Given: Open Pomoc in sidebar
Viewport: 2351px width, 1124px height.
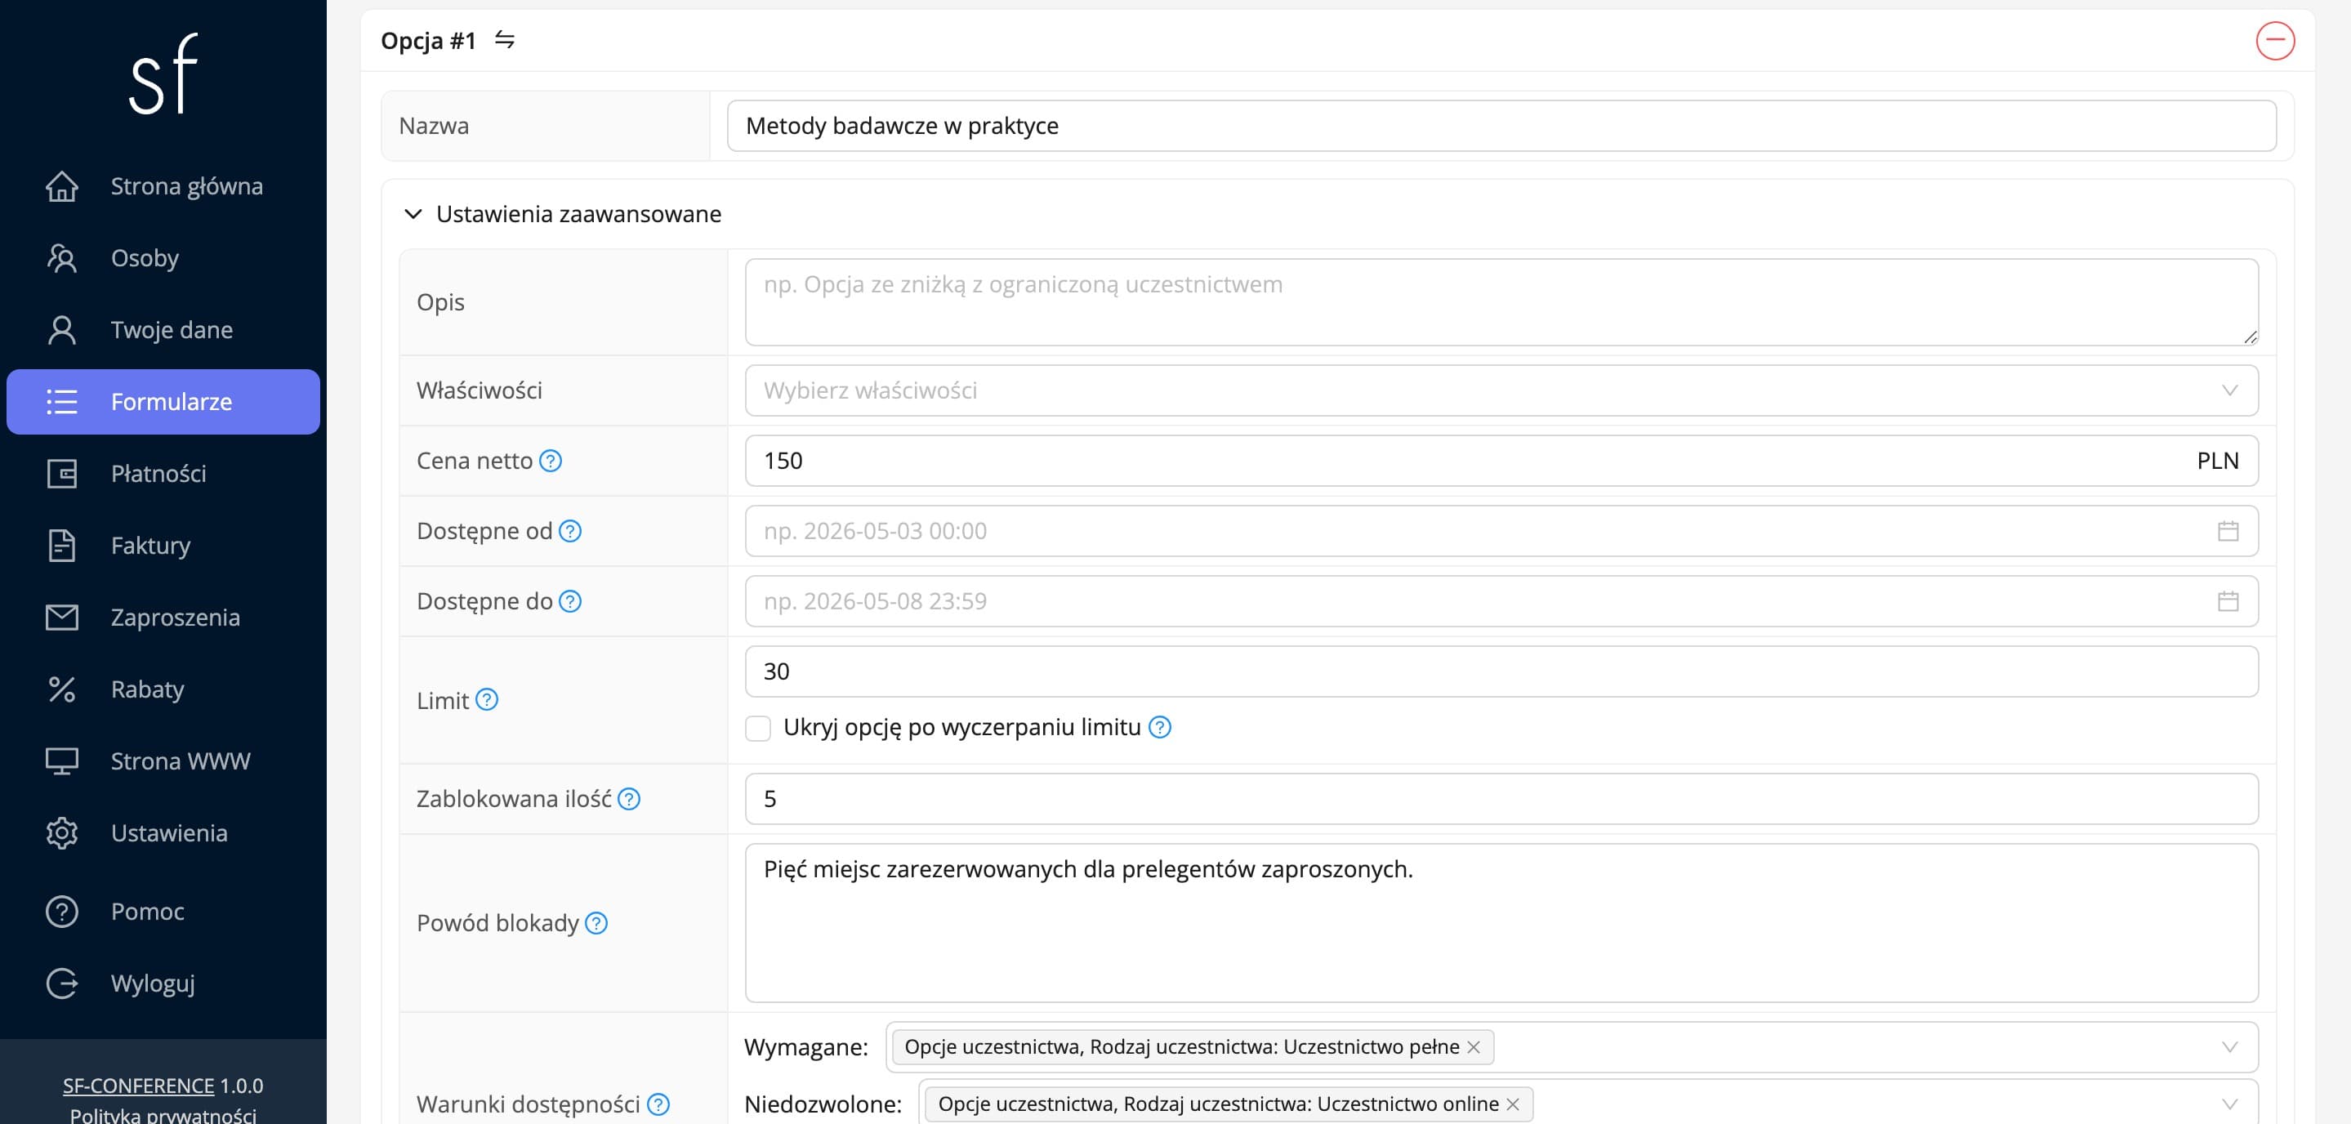Looking at the screenshot, I should [163, 912].
